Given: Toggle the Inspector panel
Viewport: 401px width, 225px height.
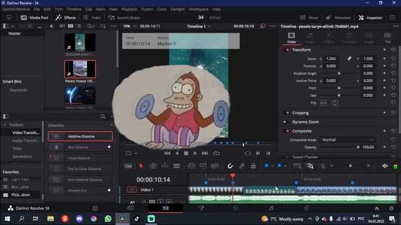Looking at the screenshot, I should pyautogui.click(x=370, y=17).
